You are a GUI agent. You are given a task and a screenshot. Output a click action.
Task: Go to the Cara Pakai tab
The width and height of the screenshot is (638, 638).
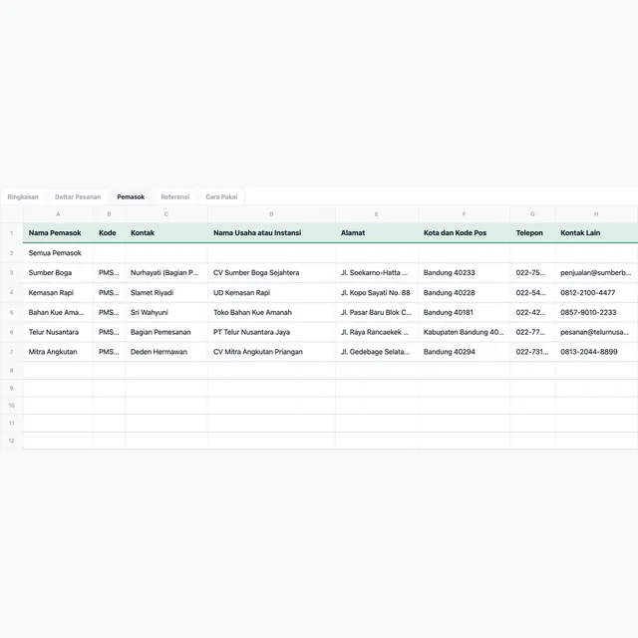[x=221, y=197]
